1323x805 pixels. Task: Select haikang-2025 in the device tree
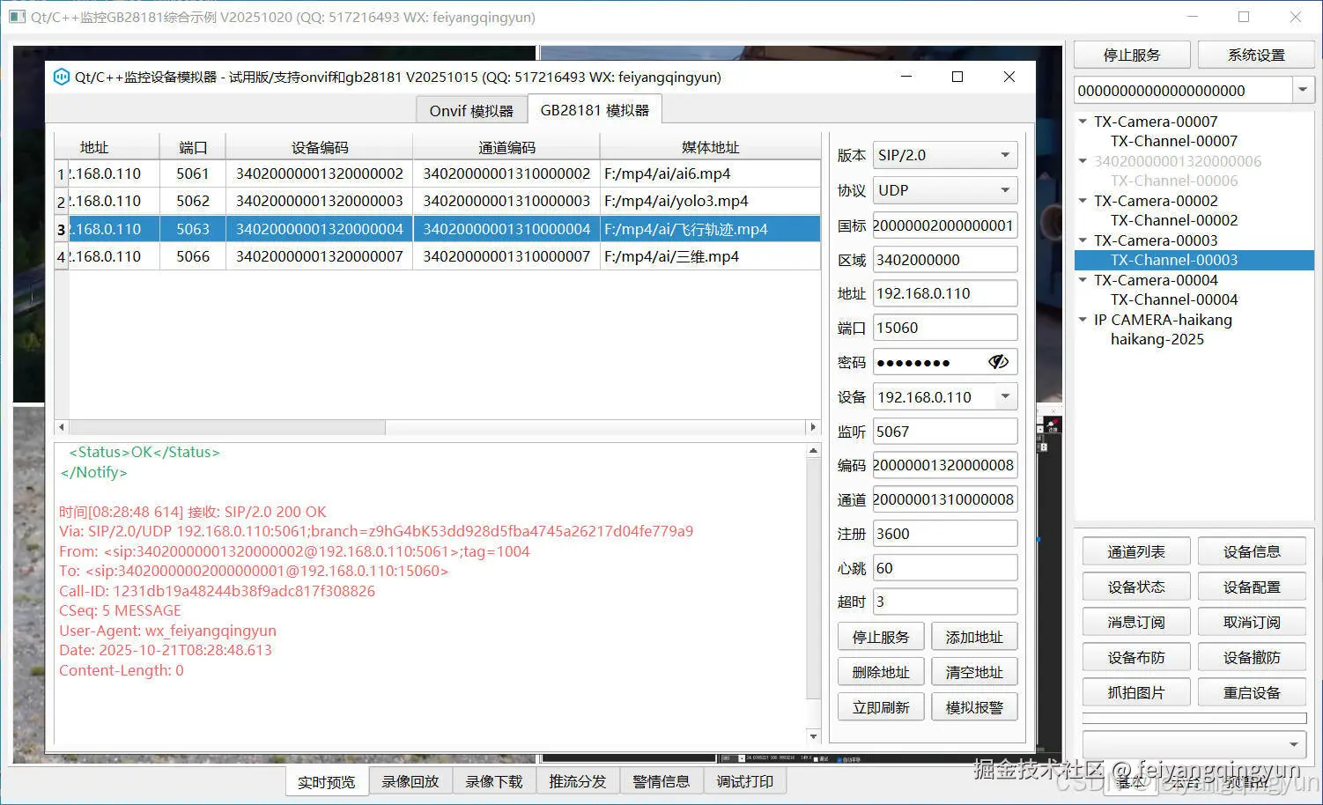(x=1157, y=339)
